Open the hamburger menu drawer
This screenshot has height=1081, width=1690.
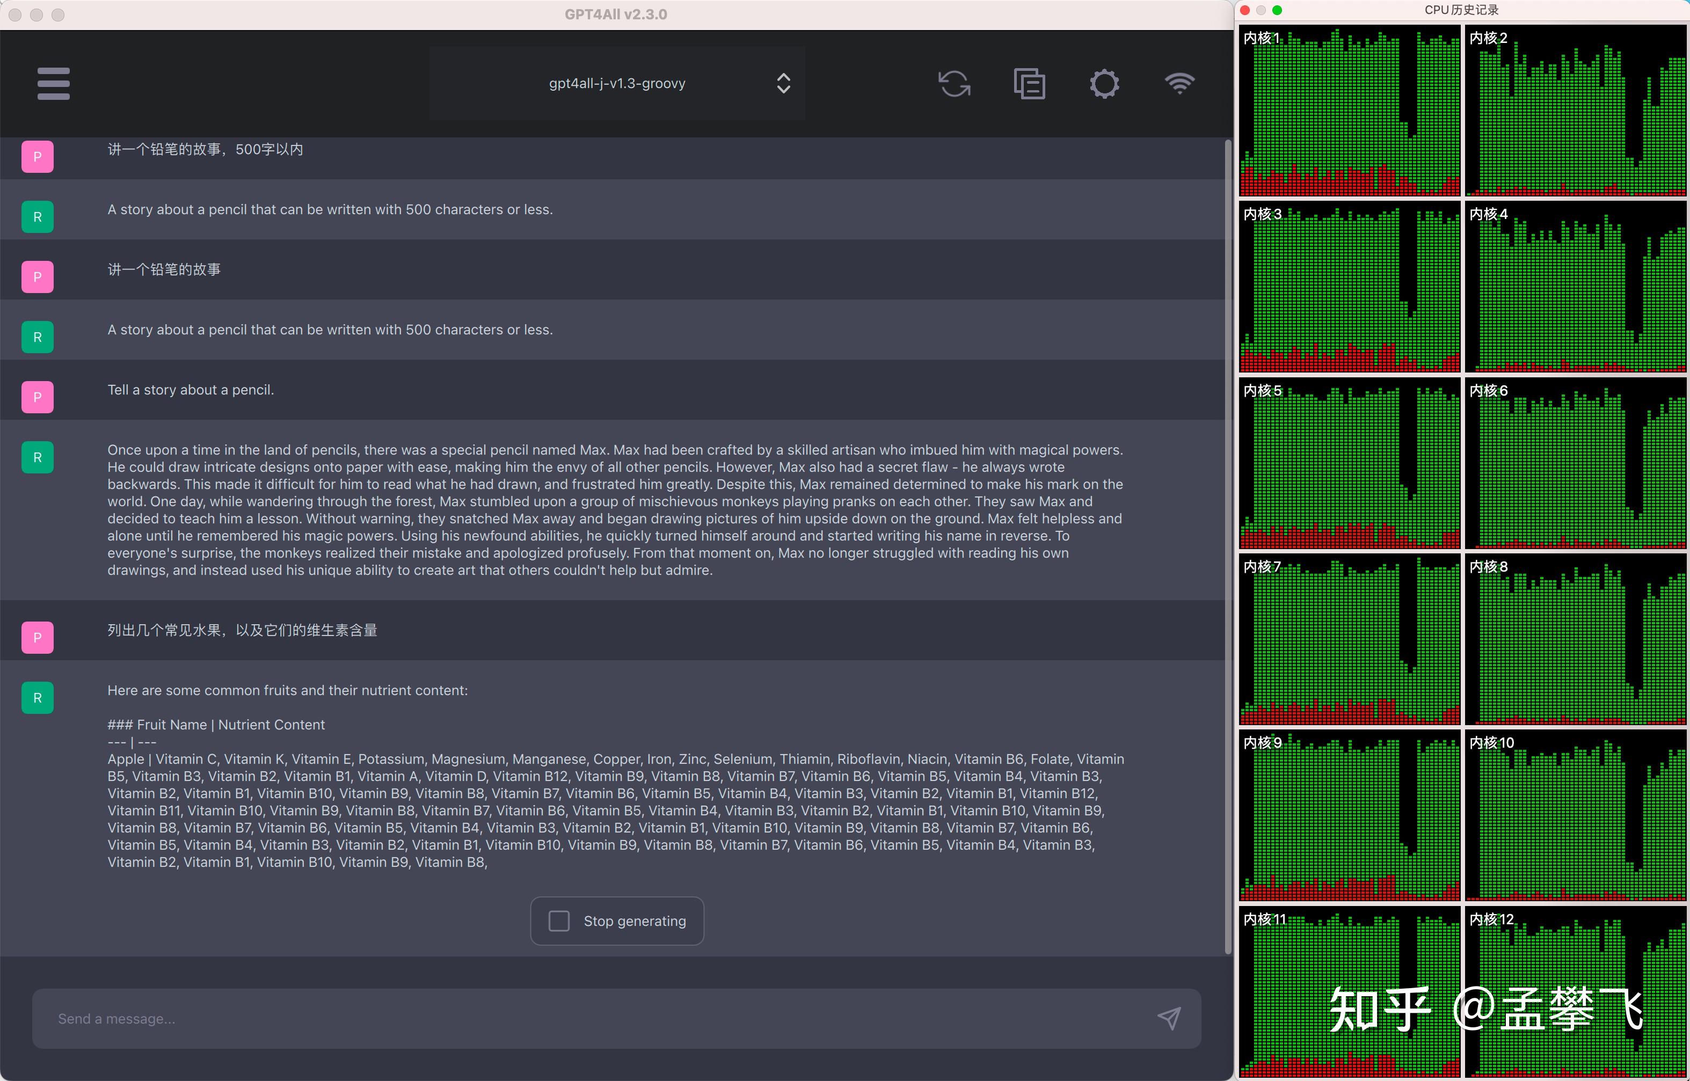53,84
